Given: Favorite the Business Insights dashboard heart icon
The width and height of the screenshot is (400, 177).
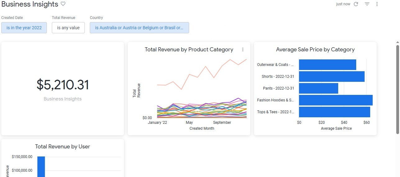Looking at the screenshot, I should (63, 4).
